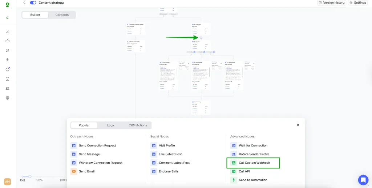Open the team members sidebar icon
The width and height of the screenshot is (372, 188).
8,88
